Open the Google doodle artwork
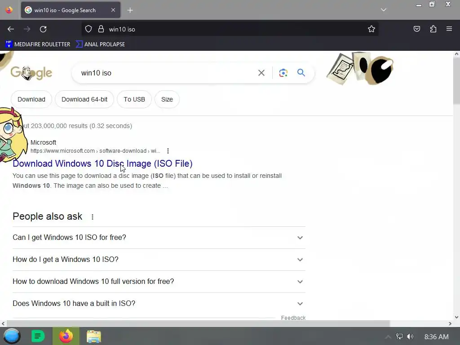This screenshot has width=460, height=345. point(360,68)
